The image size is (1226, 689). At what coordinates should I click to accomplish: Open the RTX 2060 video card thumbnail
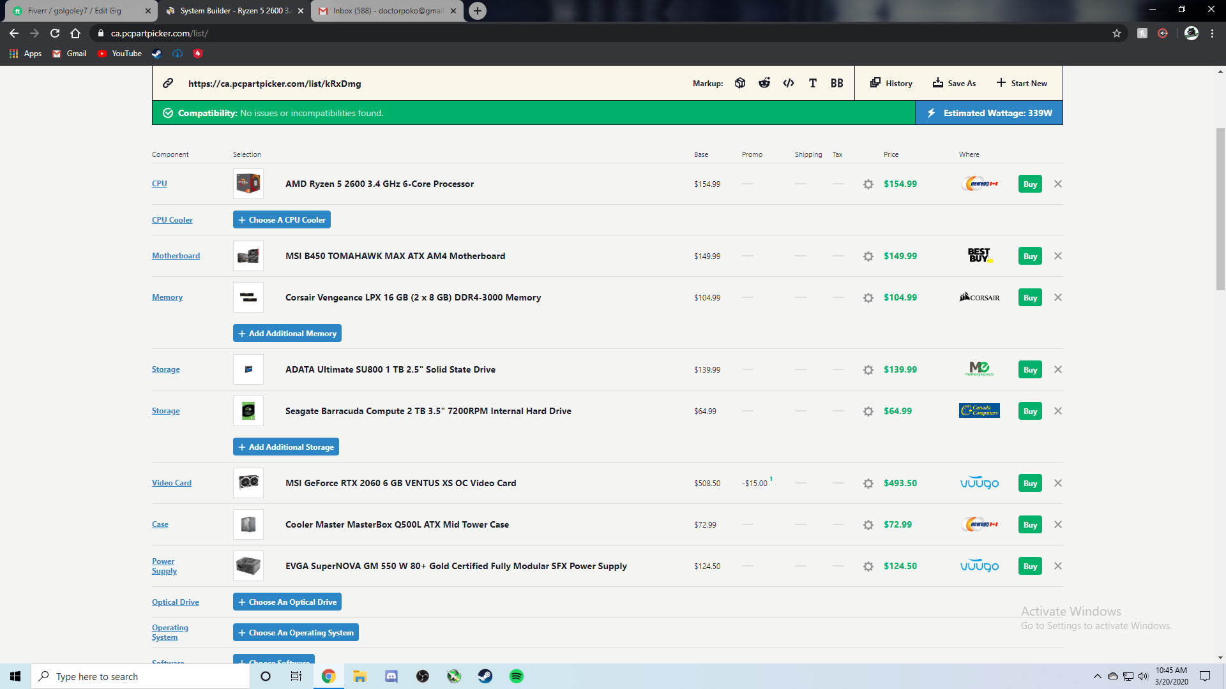pos(248,483)
